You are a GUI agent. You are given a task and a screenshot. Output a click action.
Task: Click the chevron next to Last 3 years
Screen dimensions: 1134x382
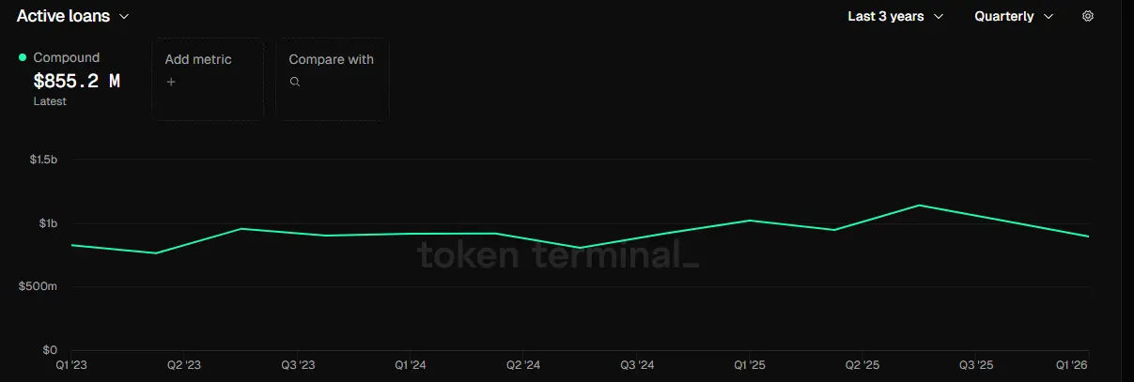tap(939, 16)
